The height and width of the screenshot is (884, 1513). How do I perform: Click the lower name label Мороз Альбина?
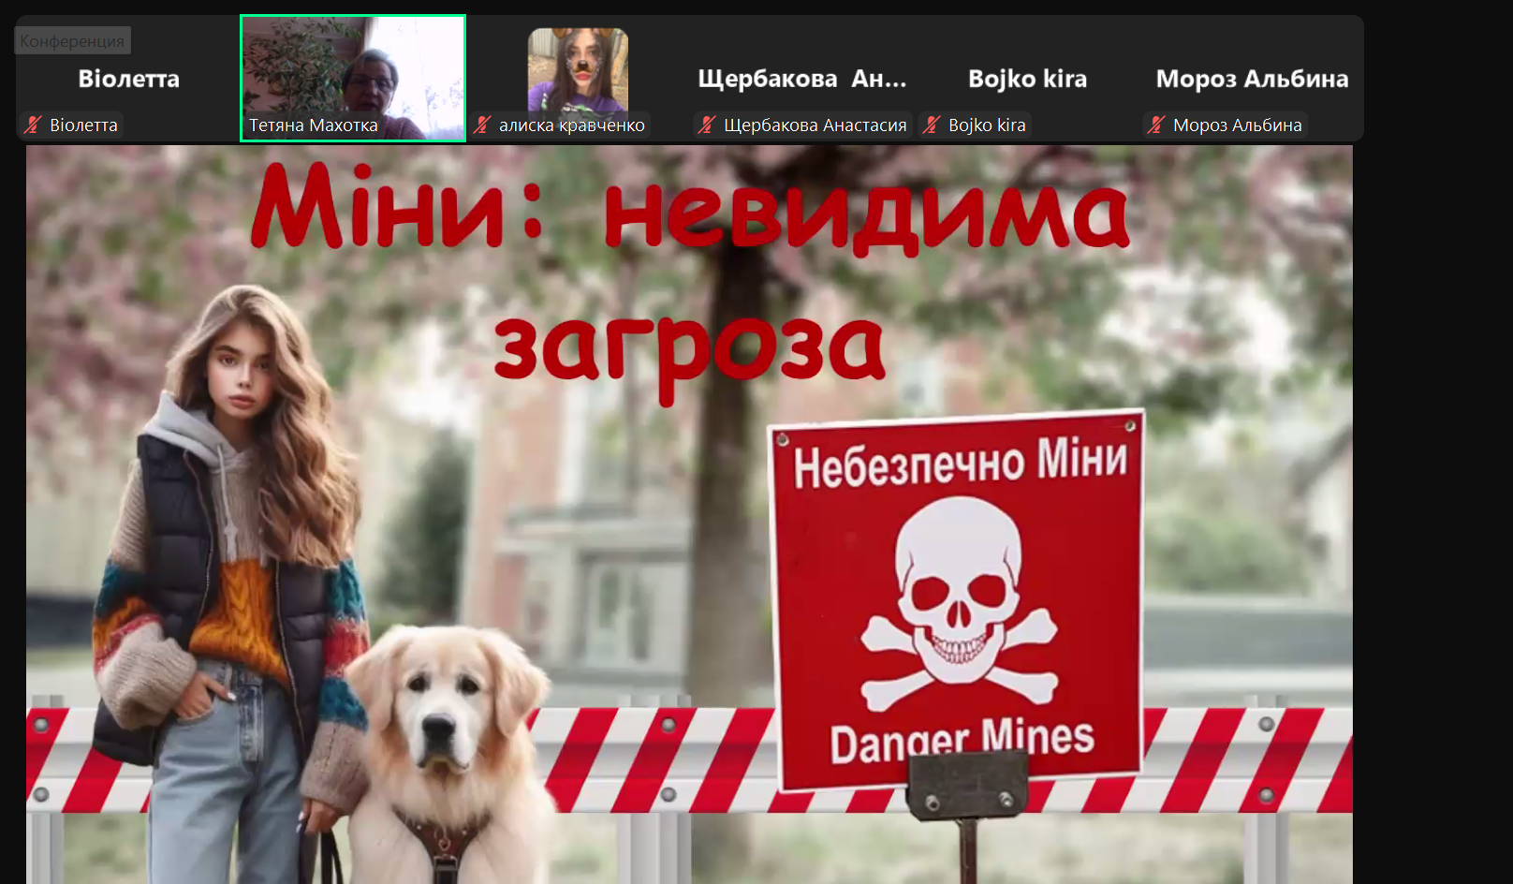pyautogui.click(x=1237, y=125)
